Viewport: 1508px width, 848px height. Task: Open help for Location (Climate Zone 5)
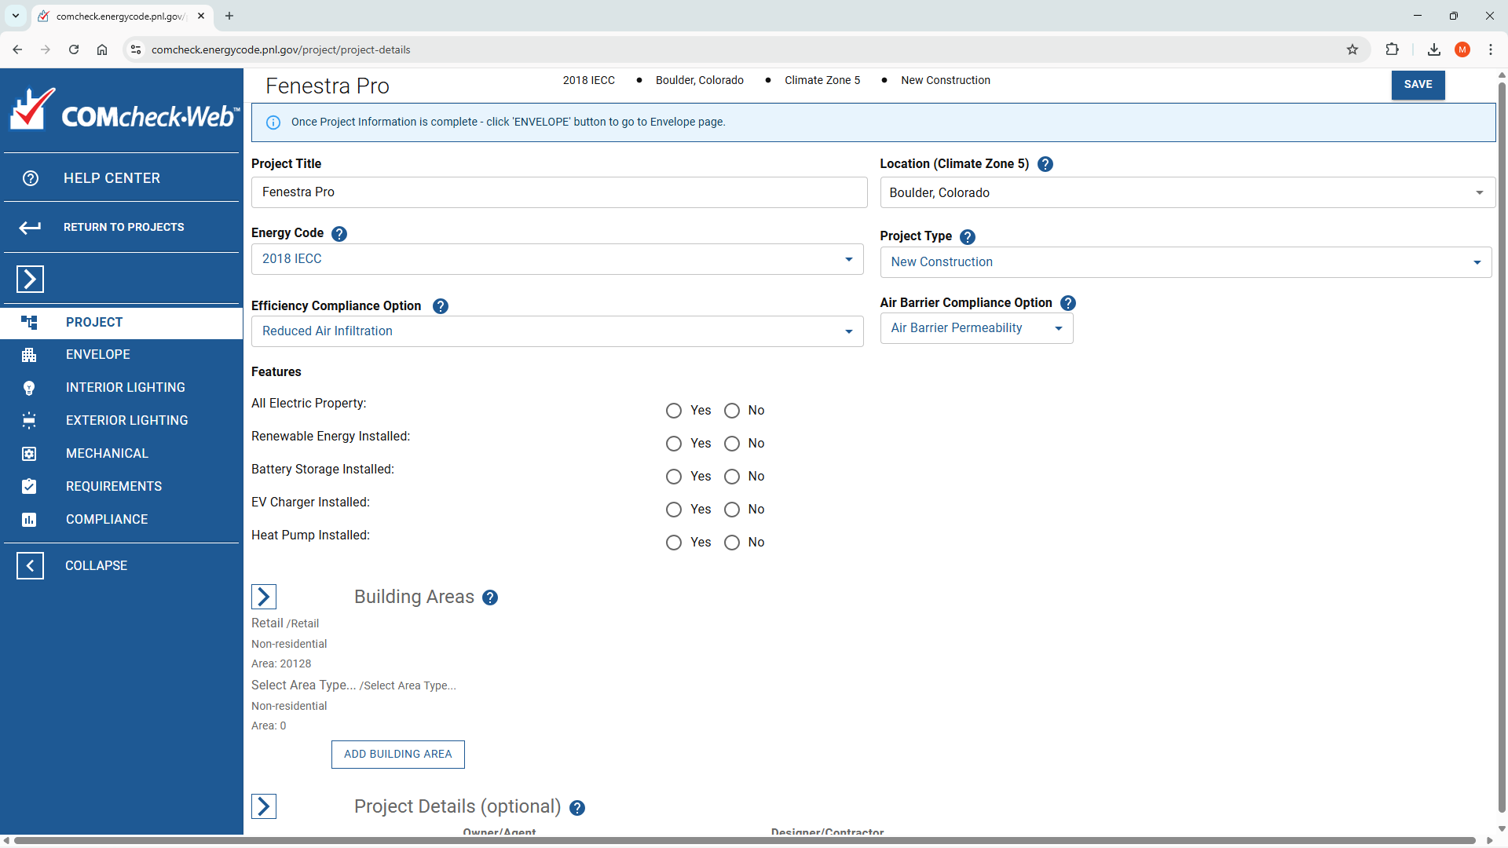pyautogui.click(x=1045, y=164)
